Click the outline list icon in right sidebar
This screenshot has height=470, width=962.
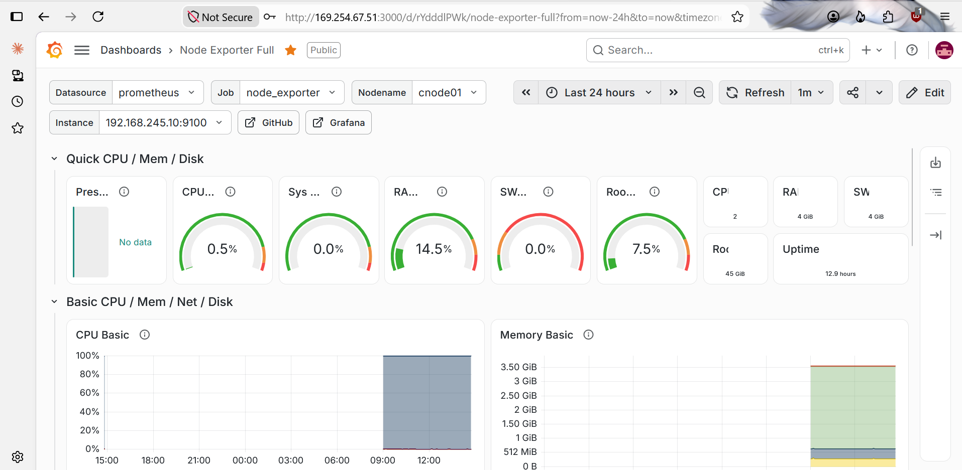(x=935, y=192)
